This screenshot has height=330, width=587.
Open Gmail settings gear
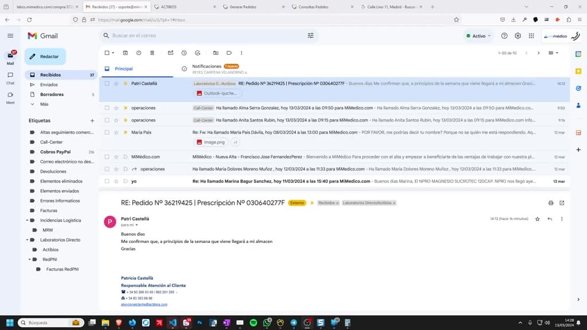point(518,36)
